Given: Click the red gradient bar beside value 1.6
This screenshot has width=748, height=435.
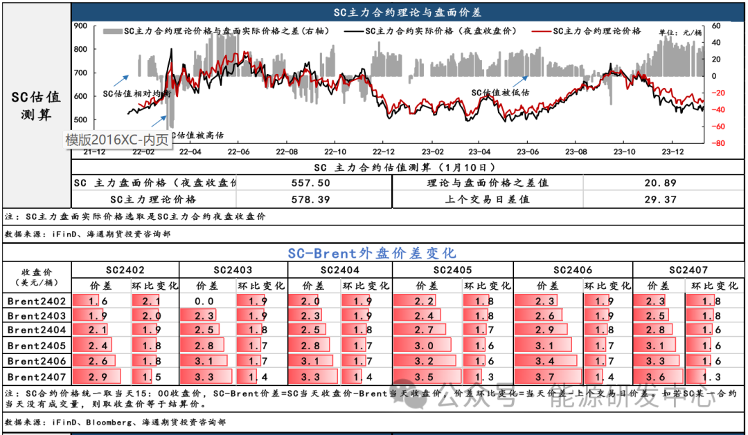Looking at the screenshot, I should click(x=87, y=301).
